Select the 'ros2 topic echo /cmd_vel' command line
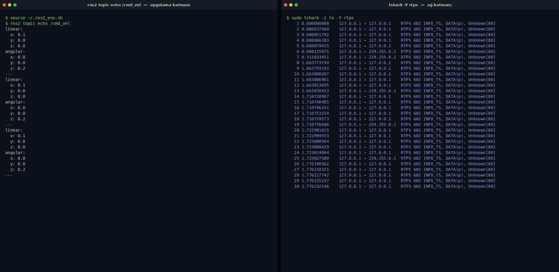The height and width of the screenshot is (272, 559). [x=38, y=23]
